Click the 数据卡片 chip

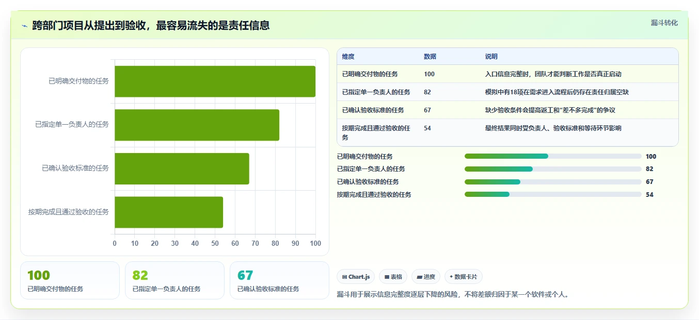[x=464, y=277]
